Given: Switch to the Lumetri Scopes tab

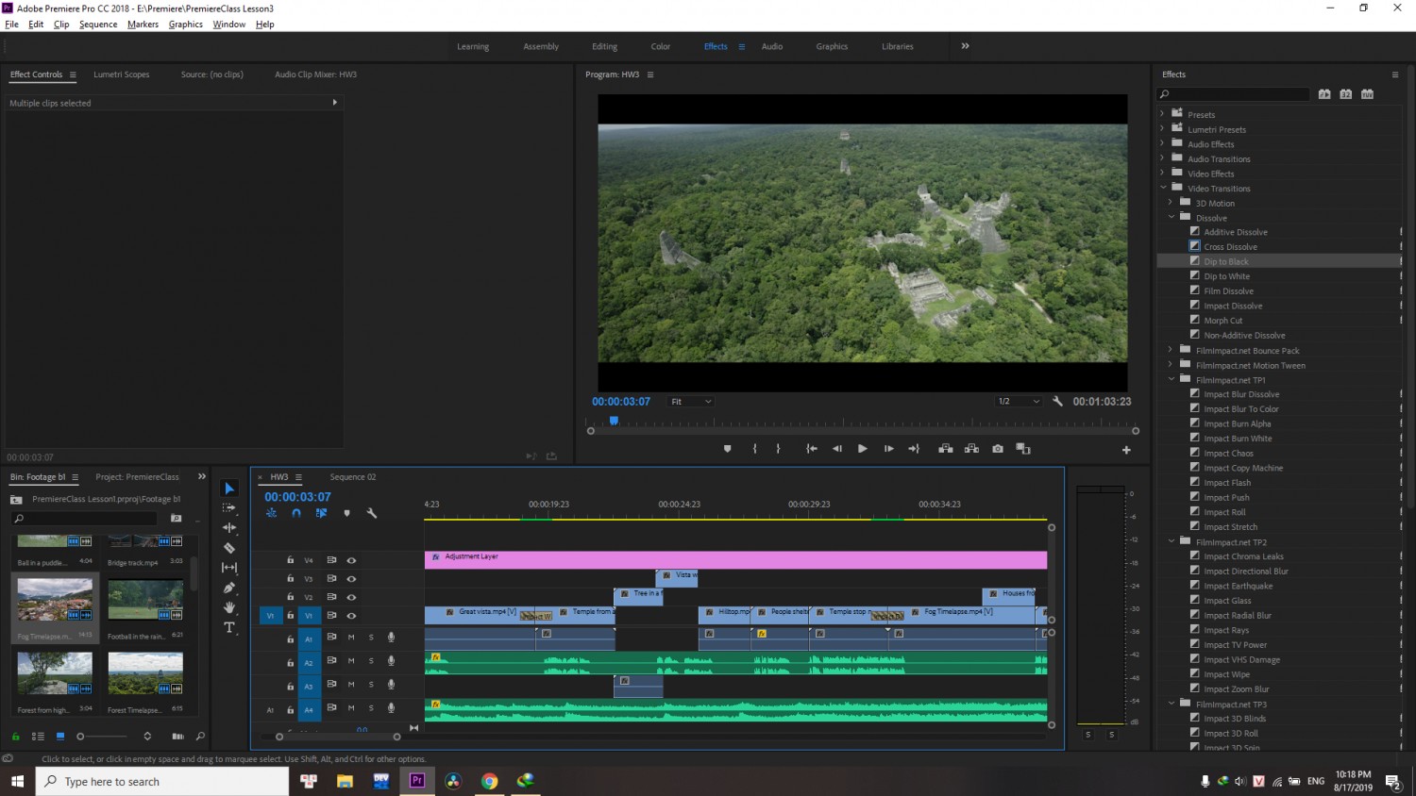Looking at the screenshot, I should tap(122, 75).
